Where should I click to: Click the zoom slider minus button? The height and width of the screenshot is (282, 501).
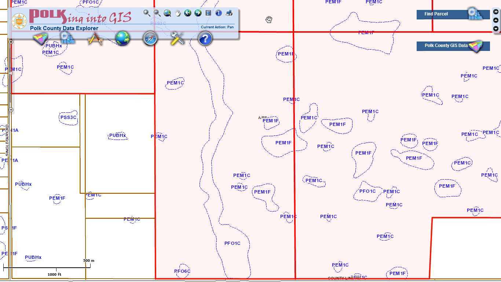pos(11,110)
